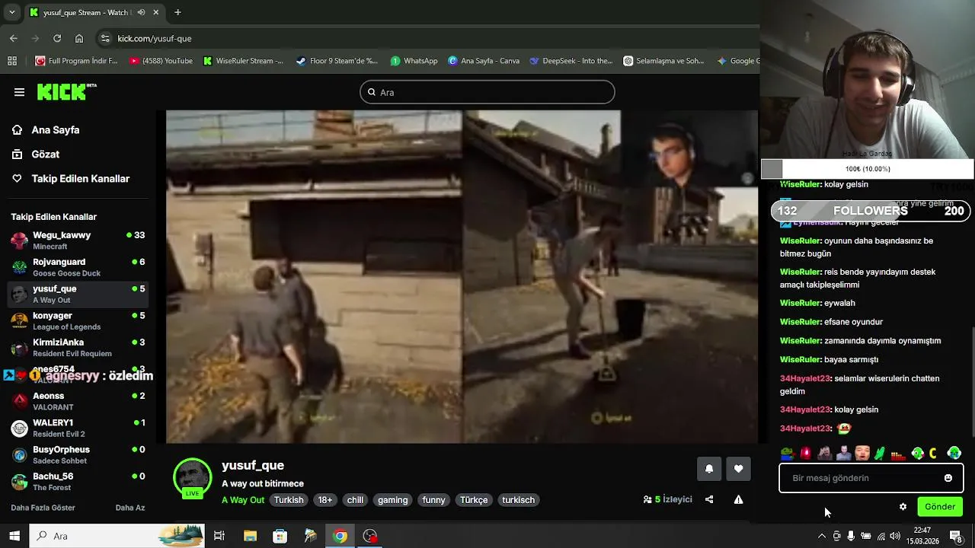Select the Türkçe tag
This screenshot has height=548, width=975.
(x=474, y=500)
